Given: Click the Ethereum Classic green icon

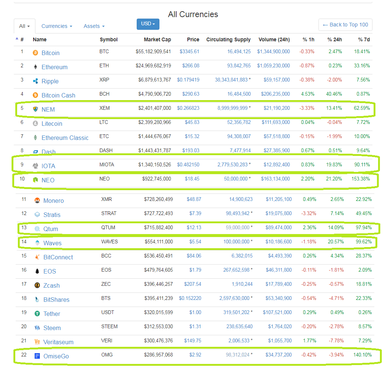Looking at the screenshot, I should coord(35,138).
